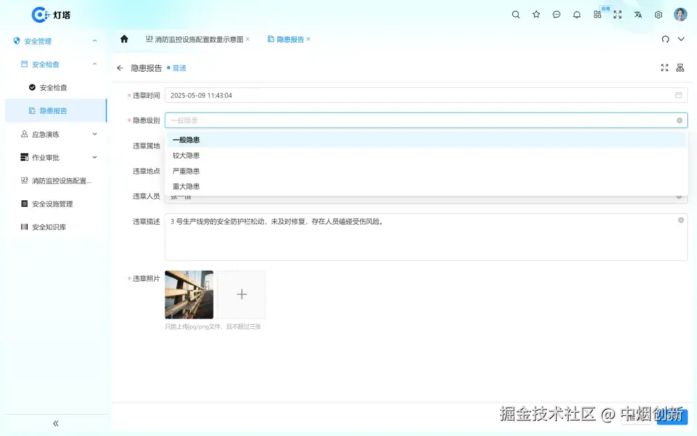Clear the 隐患级别 field with its x icon

coord(679,120)
